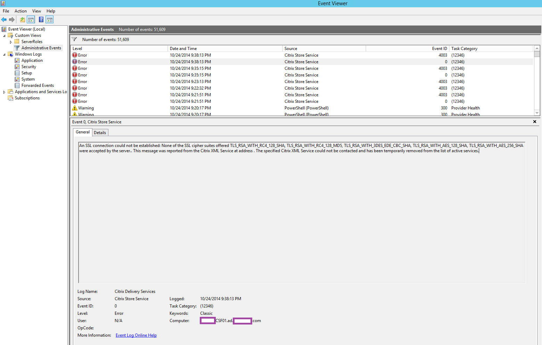Click the User value 'N/A'
The width and height of the screenshot is (542, 345).
point(118,321)
